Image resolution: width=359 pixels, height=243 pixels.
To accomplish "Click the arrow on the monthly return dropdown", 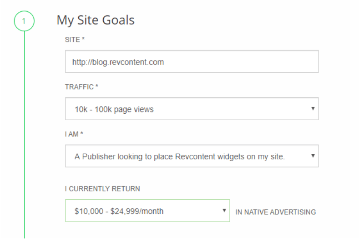I will click(224, 211).
